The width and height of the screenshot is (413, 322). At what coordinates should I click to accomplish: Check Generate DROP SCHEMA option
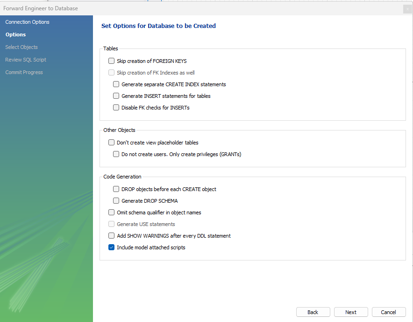coord(116,201)
